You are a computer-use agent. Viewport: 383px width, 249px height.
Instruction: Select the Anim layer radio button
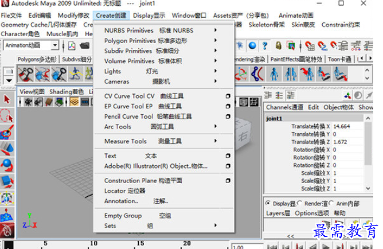(331, 203)
